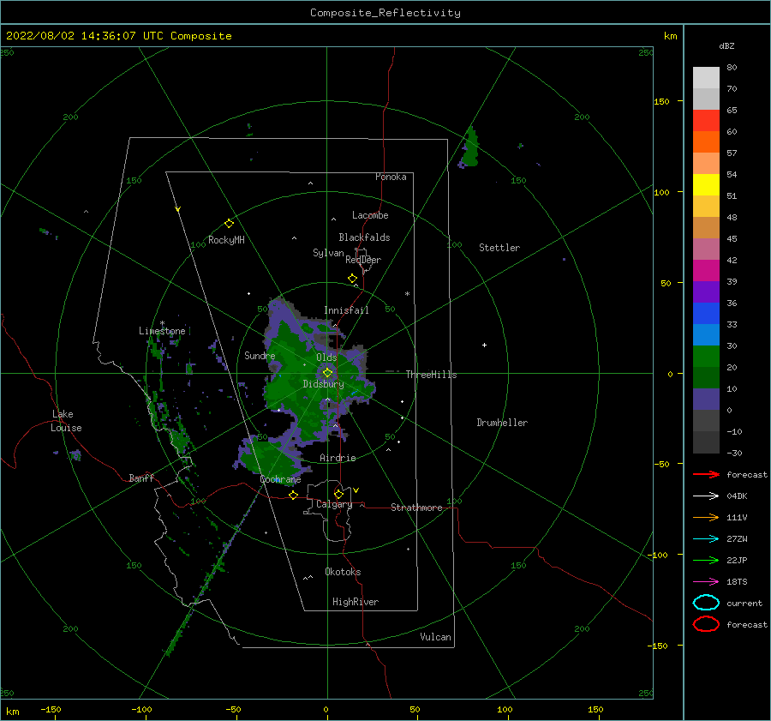Click the Composite_Reflectivity title
771x721 pixels.
[x=385, y=13]
